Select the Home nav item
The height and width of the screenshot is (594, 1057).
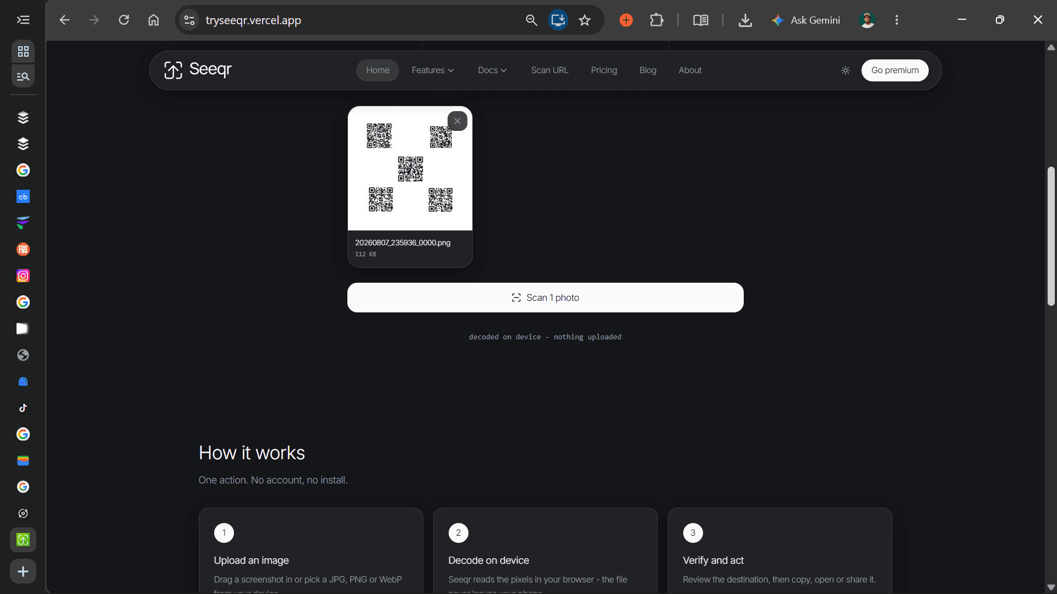378,70
